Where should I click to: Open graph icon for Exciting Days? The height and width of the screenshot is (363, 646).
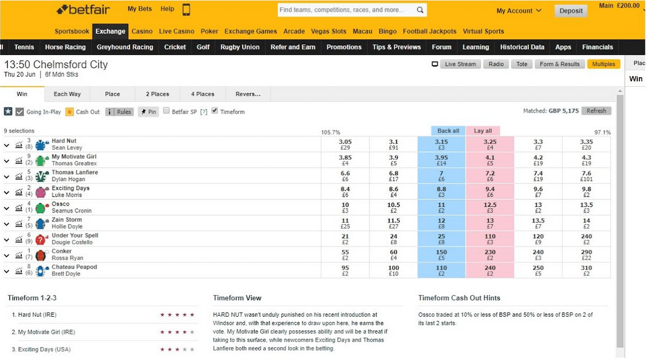click(x=19, y=191)
